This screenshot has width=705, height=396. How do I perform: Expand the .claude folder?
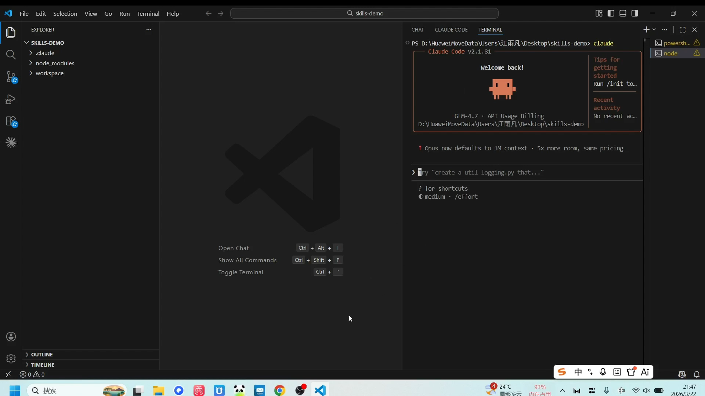pos(45,53)
